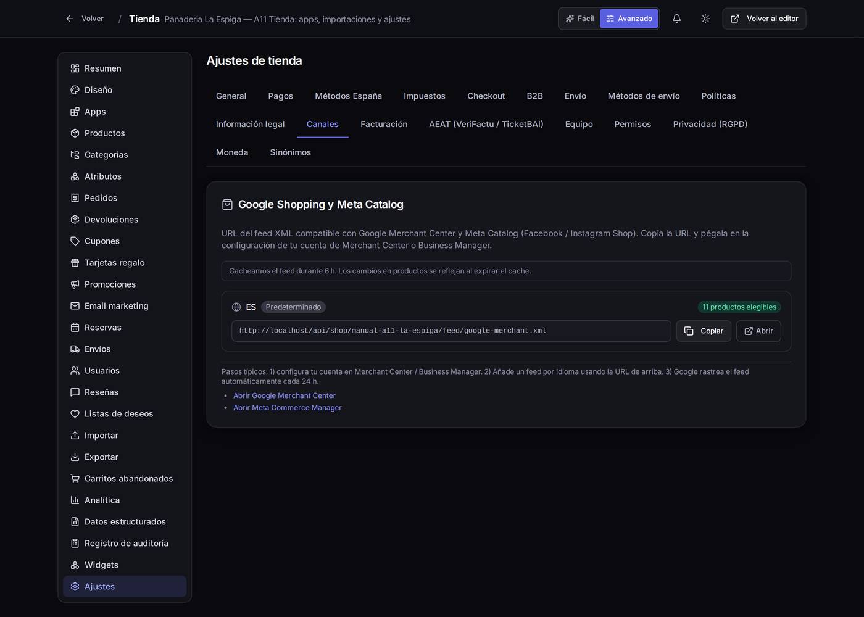Select the Impuestos tab
Screen dimensions: 864x617
pyautogui.click(x=425, y=96)
